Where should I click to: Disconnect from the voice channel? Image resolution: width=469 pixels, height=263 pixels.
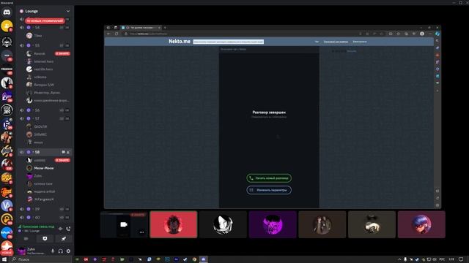(x=68, y=229)
